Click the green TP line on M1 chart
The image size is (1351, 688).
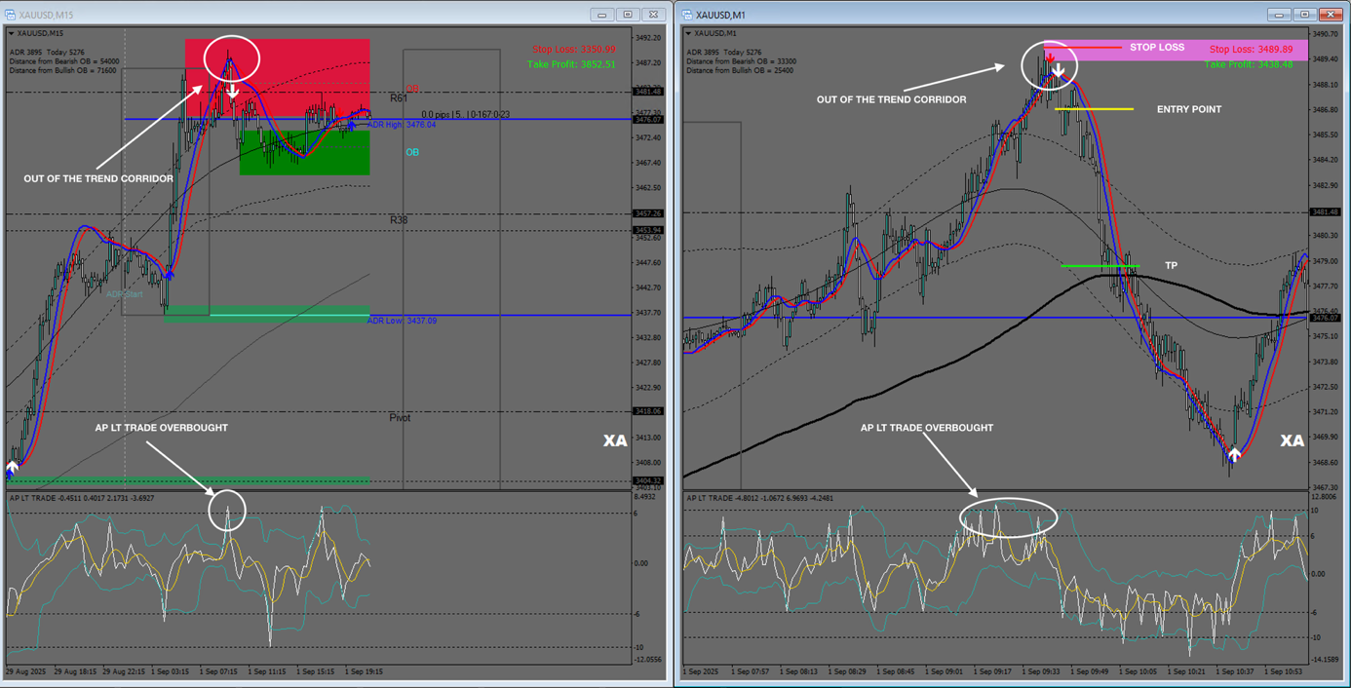click(1100, 265)
